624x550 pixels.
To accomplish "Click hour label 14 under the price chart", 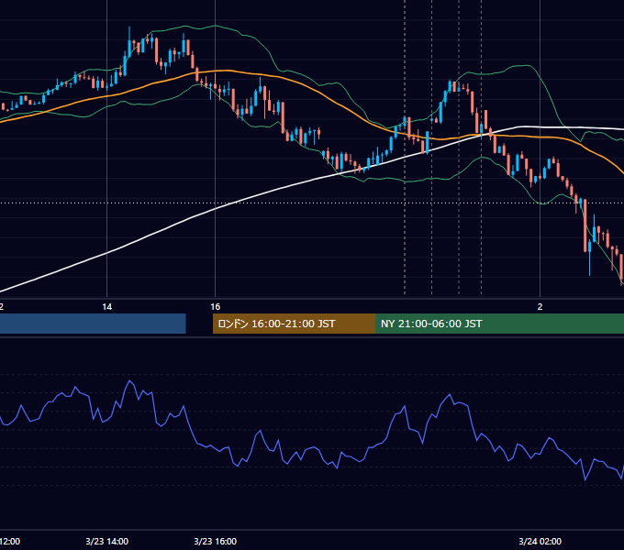I will [x=106, y=307].
